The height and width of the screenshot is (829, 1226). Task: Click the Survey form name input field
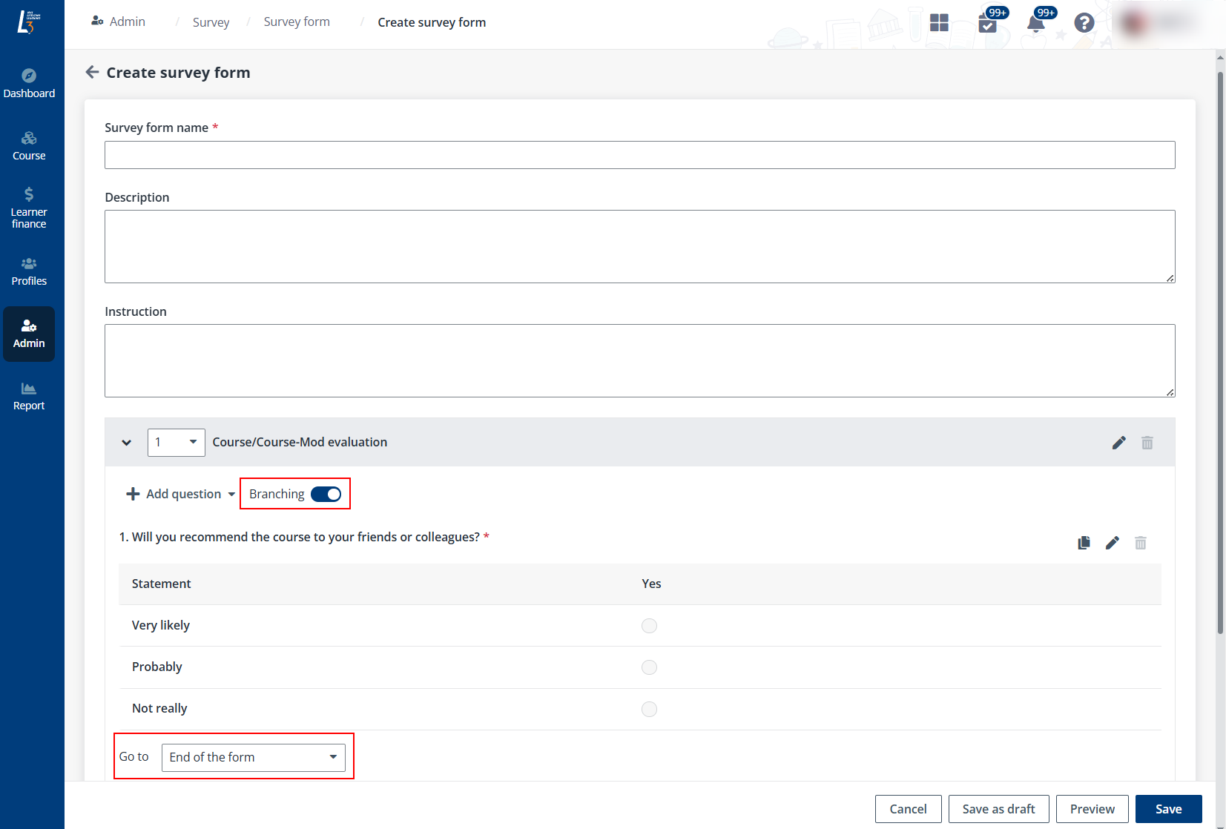click(x=639, y=155)
